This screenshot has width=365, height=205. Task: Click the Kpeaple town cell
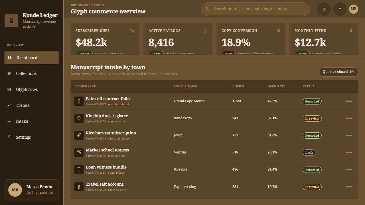pyautogui.click(x=181, y=169)
